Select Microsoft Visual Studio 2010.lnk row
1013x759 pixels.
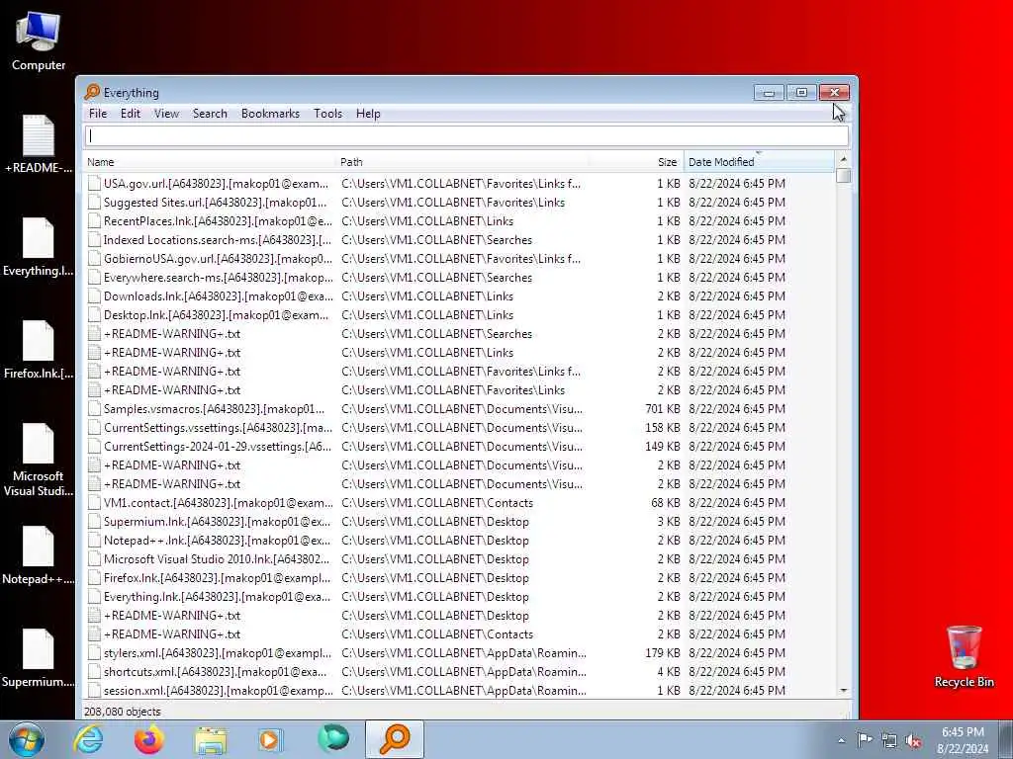tap(459, 559)
